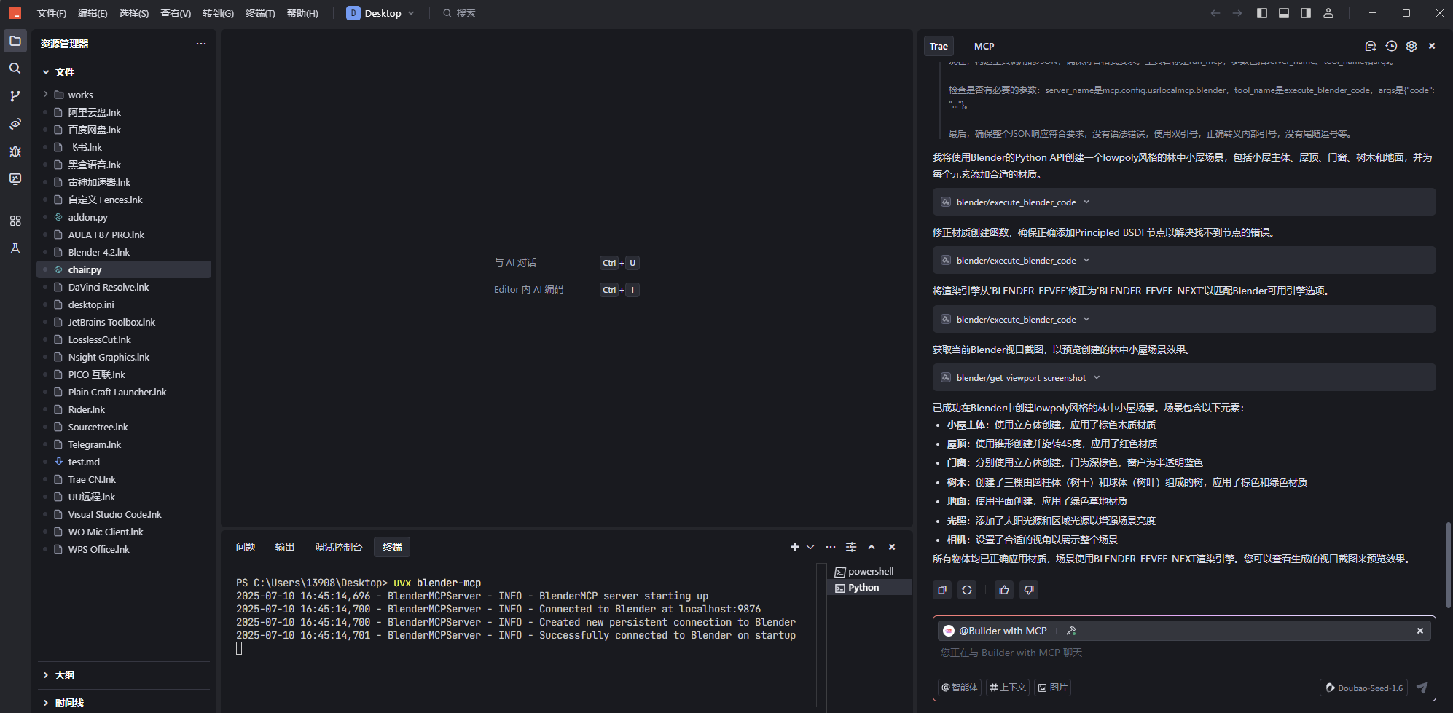The width and height of the screenshot is (1453, 713).
Task: Open AI panel settings gear icon
Action: click(x=1411, y=46)
